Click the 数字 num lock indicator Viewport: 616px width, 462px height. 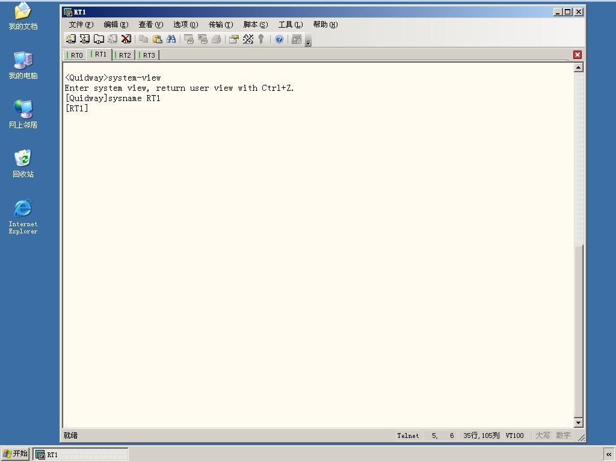point(563,436)
